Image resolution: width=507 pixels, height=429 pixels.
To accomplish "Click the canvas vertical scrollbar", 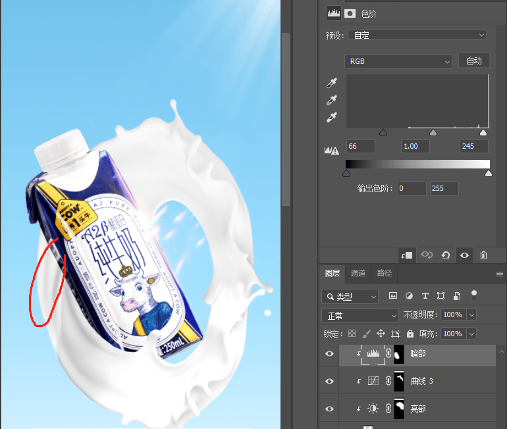I will pyautogui.click(x=286, y=120).
